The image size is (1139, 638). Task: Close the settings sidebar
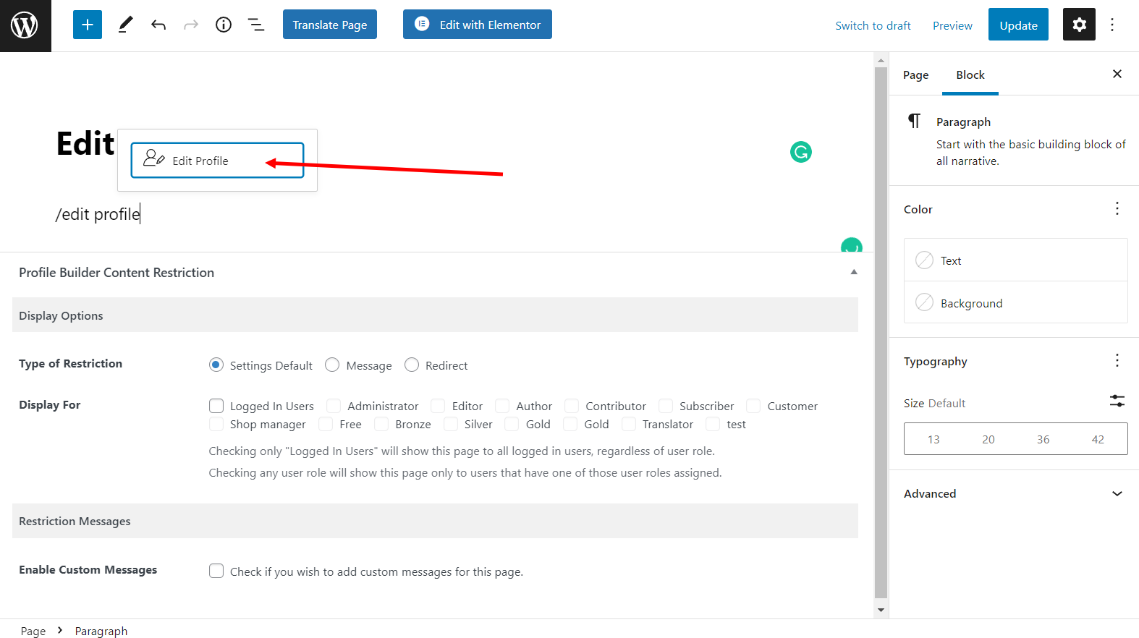pyautogui.click(x=1117, y=74)
